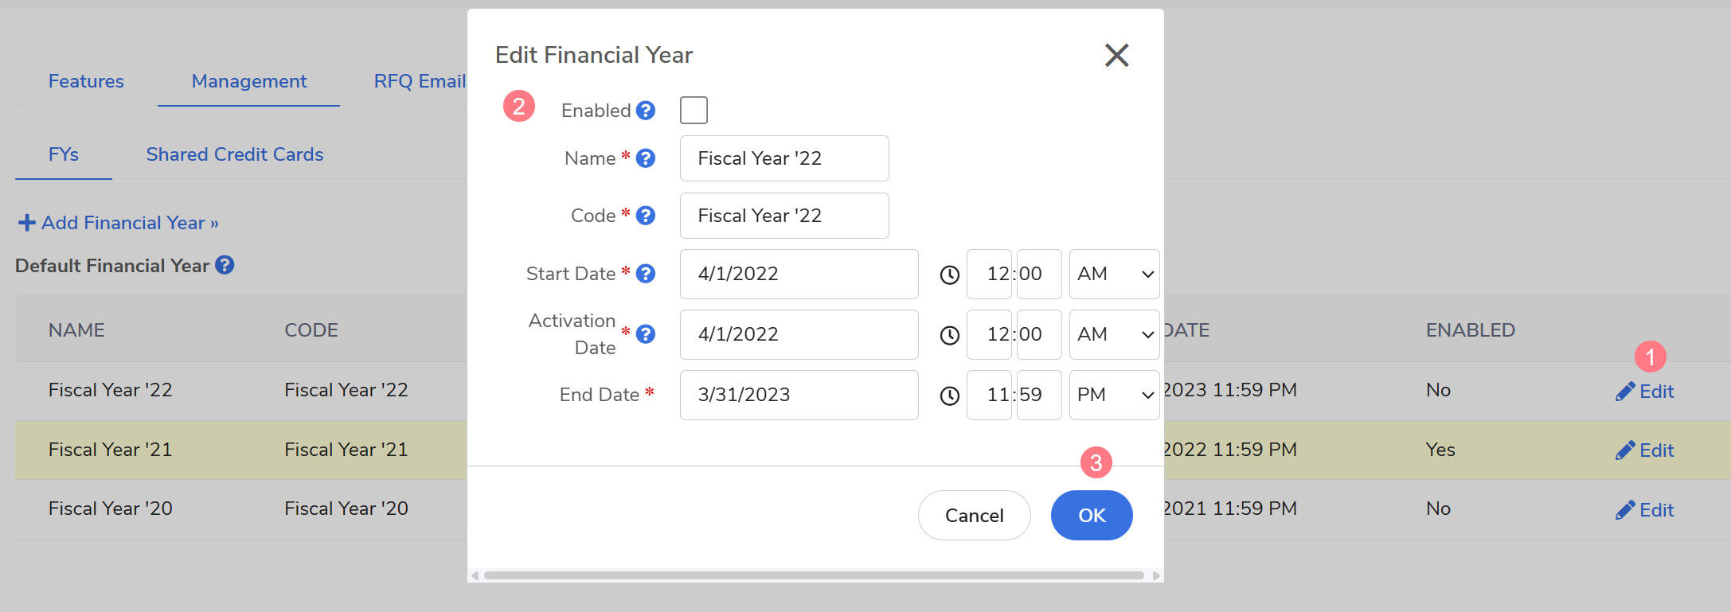Click the Activation Date help icon
This screenshot has width=1731, height=612.
[x=646, y=334]
